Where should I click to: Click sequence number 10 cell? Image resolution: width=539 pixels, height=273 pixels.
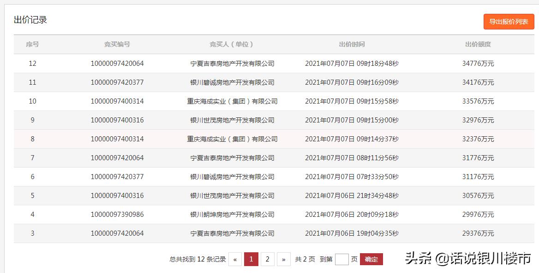32,101
